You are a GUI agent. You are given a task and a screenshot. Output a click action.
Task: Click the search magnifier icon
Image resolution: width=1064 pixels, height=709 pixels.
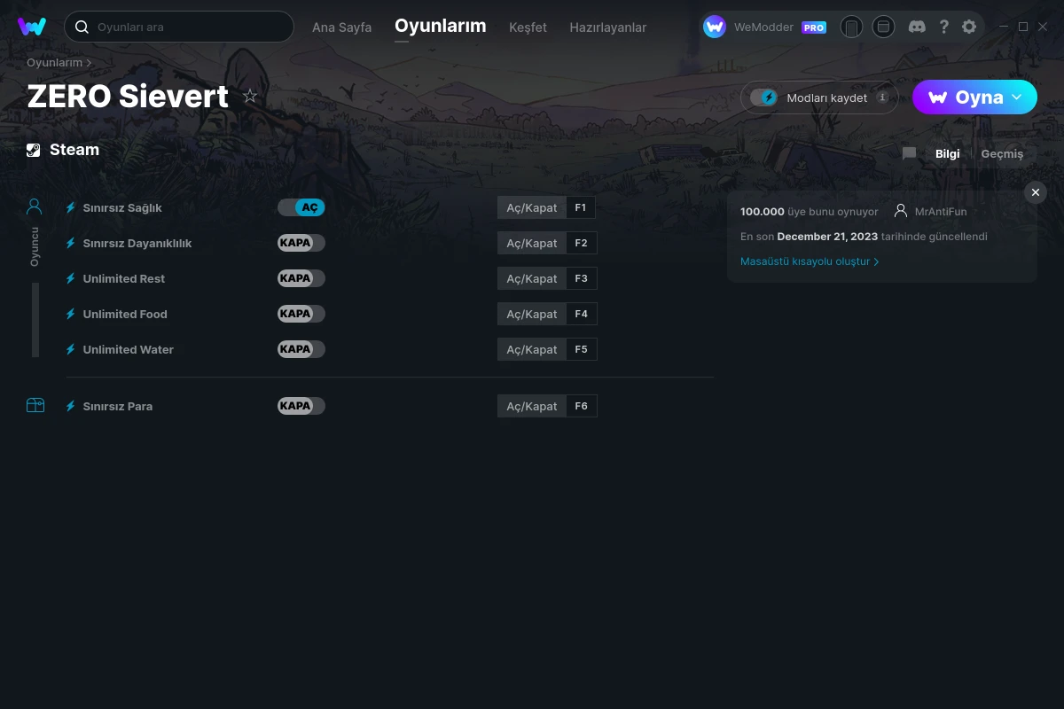[82, 27]
